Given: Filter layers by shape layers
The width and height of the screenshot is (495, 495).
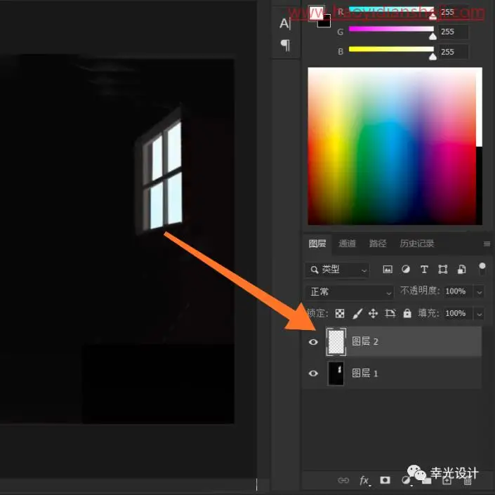Looking at the screenshot, I should 442,270.
